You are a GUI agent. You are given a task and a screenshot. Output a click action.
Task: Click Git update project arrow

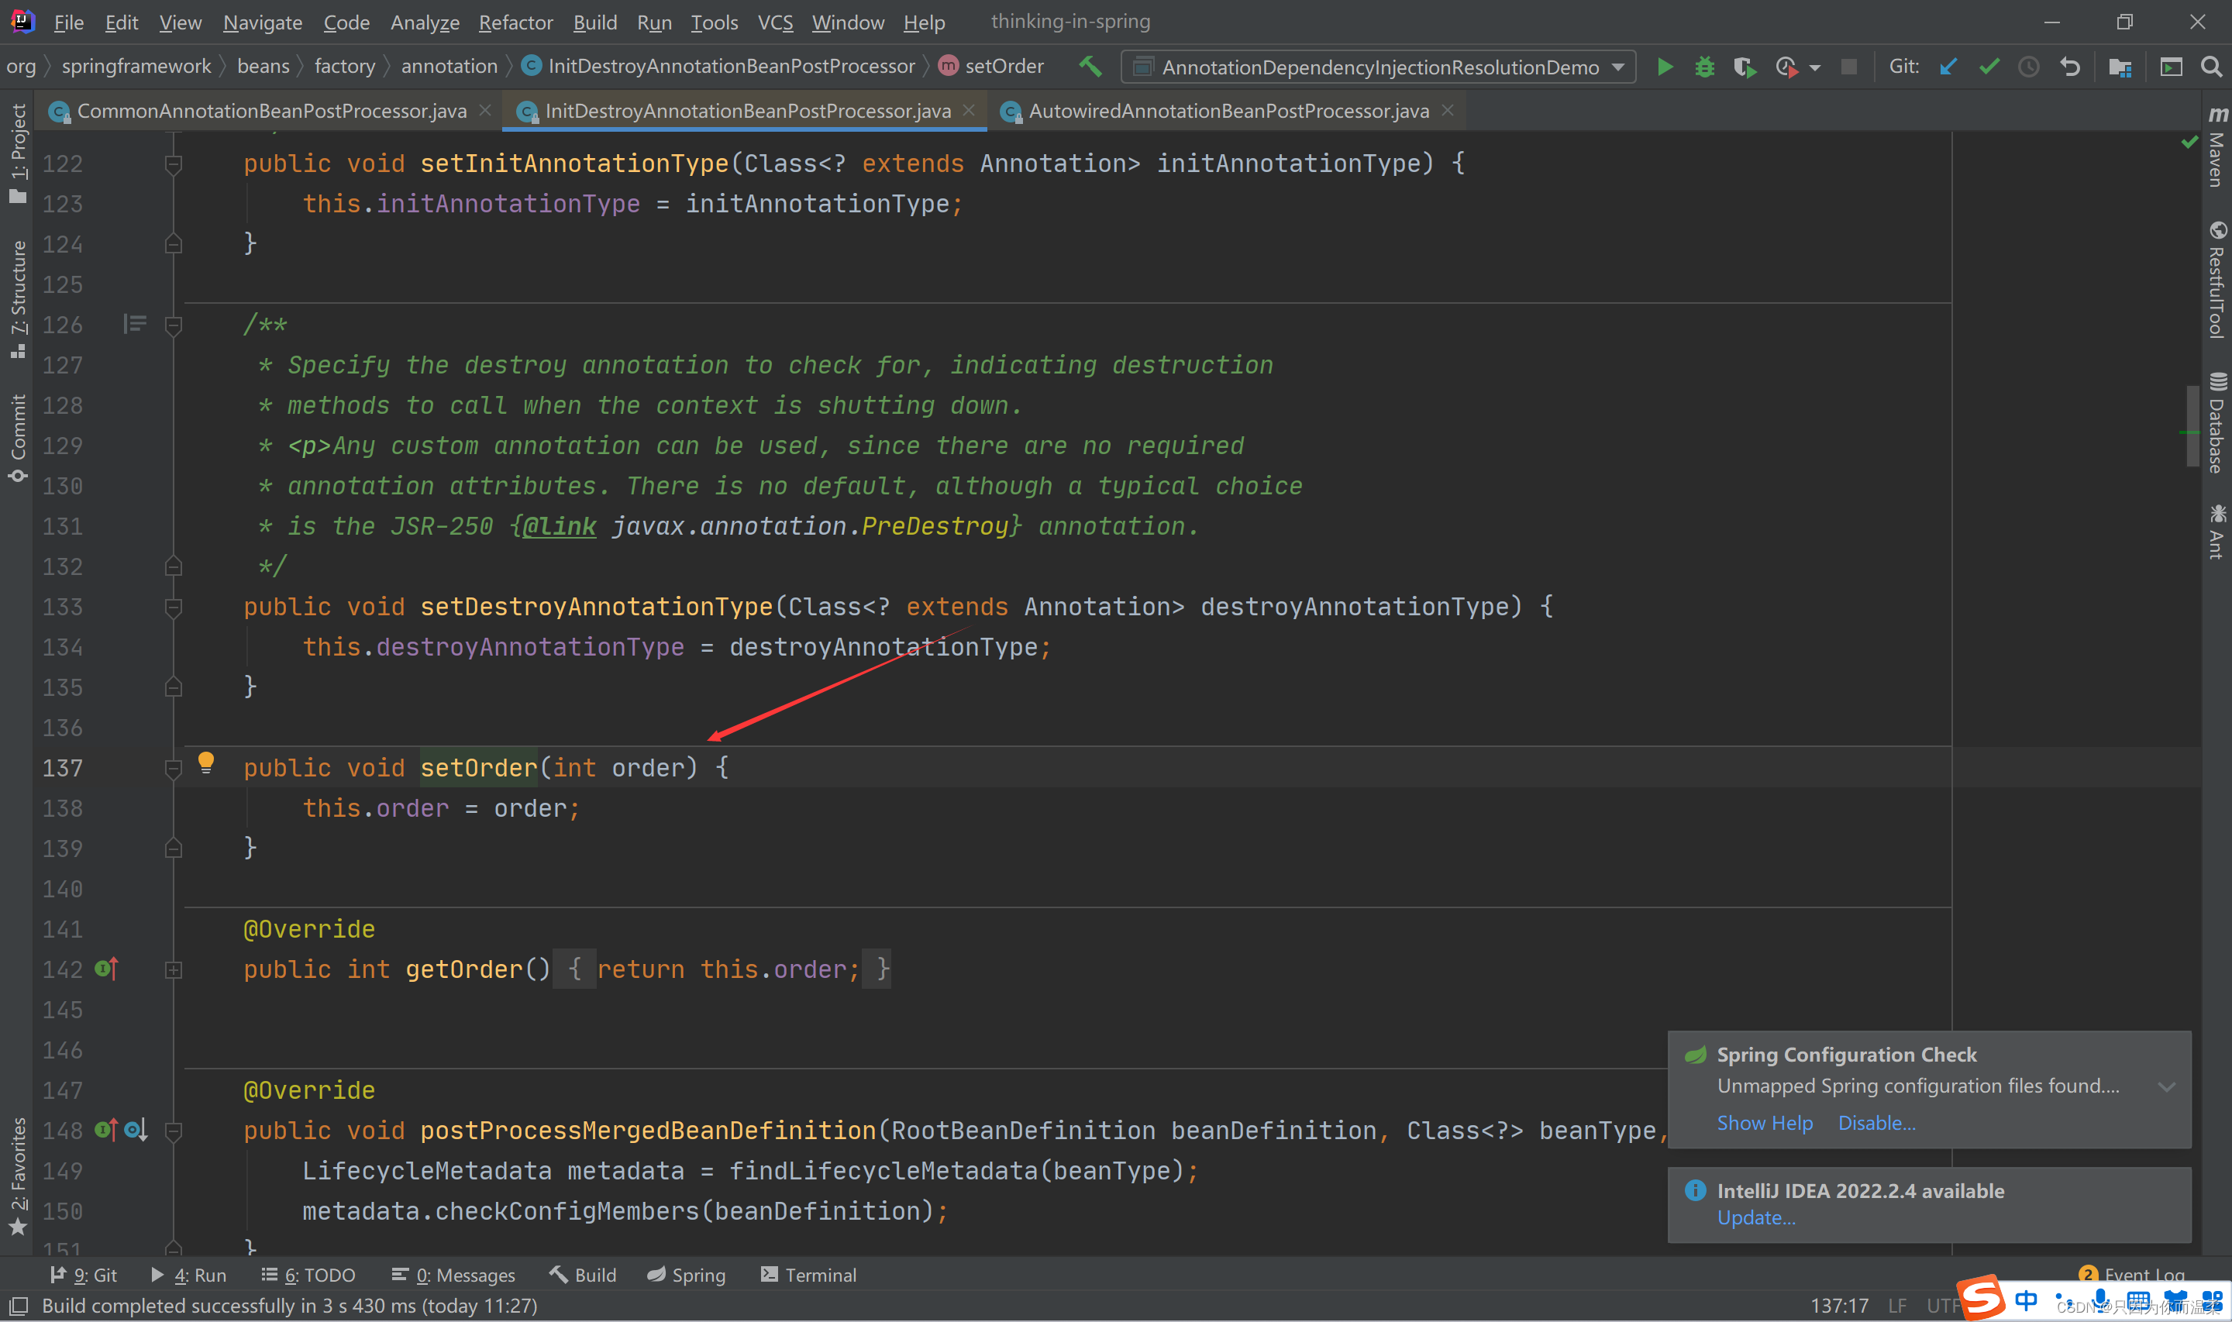point(1948,67)
